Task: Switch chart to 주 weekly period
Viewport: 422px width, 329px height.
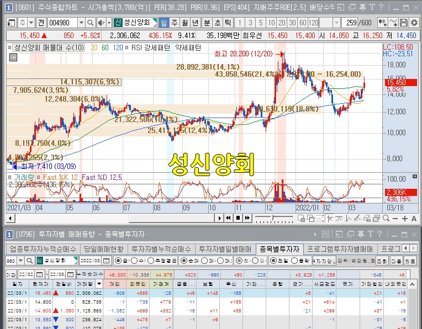Action: [175, 23]
